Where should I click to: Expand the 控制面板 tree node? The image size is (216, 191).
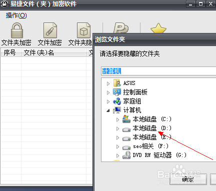click(x=108, y=92)
